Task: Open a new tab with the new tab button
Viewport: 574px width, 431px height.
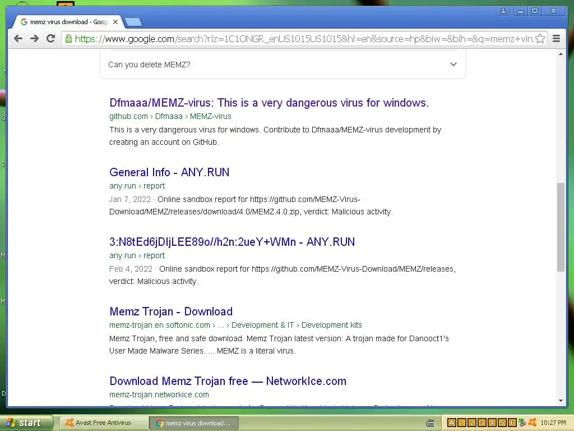Action: tap(133, 22)
